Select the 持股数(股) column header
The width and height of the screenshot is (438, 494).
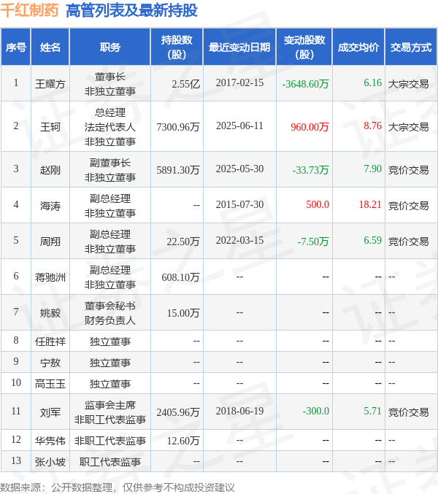(x=177, y=47)
